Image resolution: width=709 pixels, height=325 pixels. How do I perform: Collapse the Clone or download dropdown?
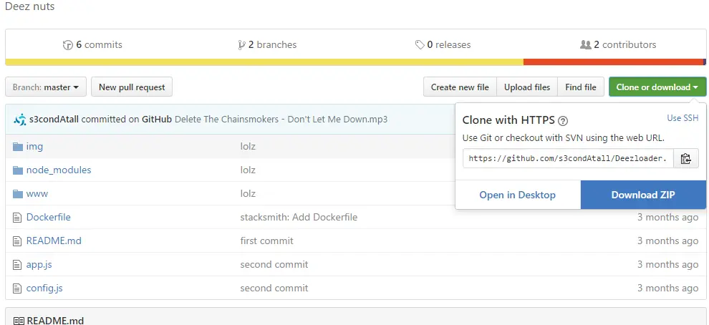(657, 87)
